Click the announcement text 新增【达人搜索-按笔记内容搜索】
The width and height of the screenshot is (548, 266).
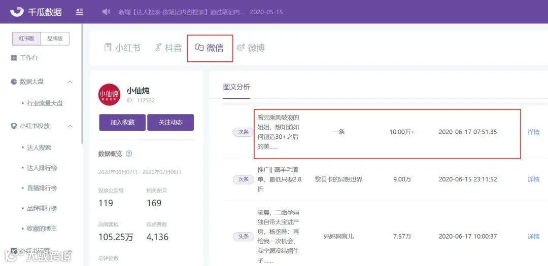[x=182, y=12]
